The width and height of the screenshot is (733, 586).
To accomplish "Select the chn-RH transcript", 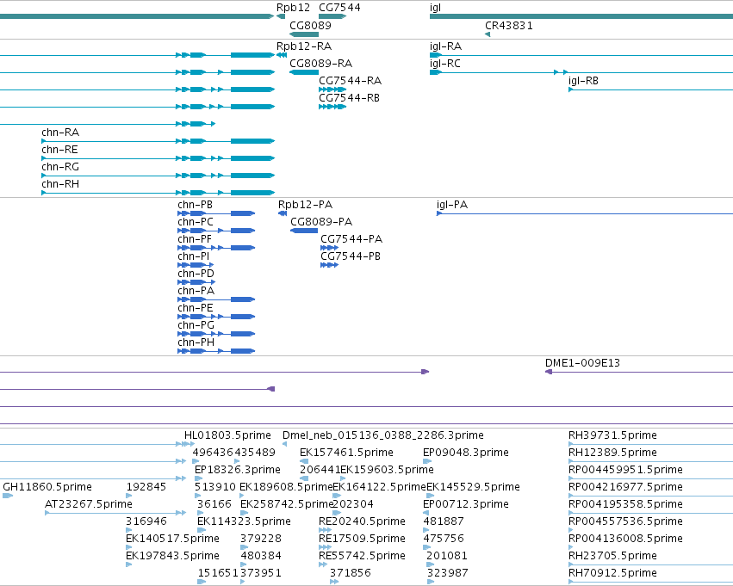I will click(158, 193).
